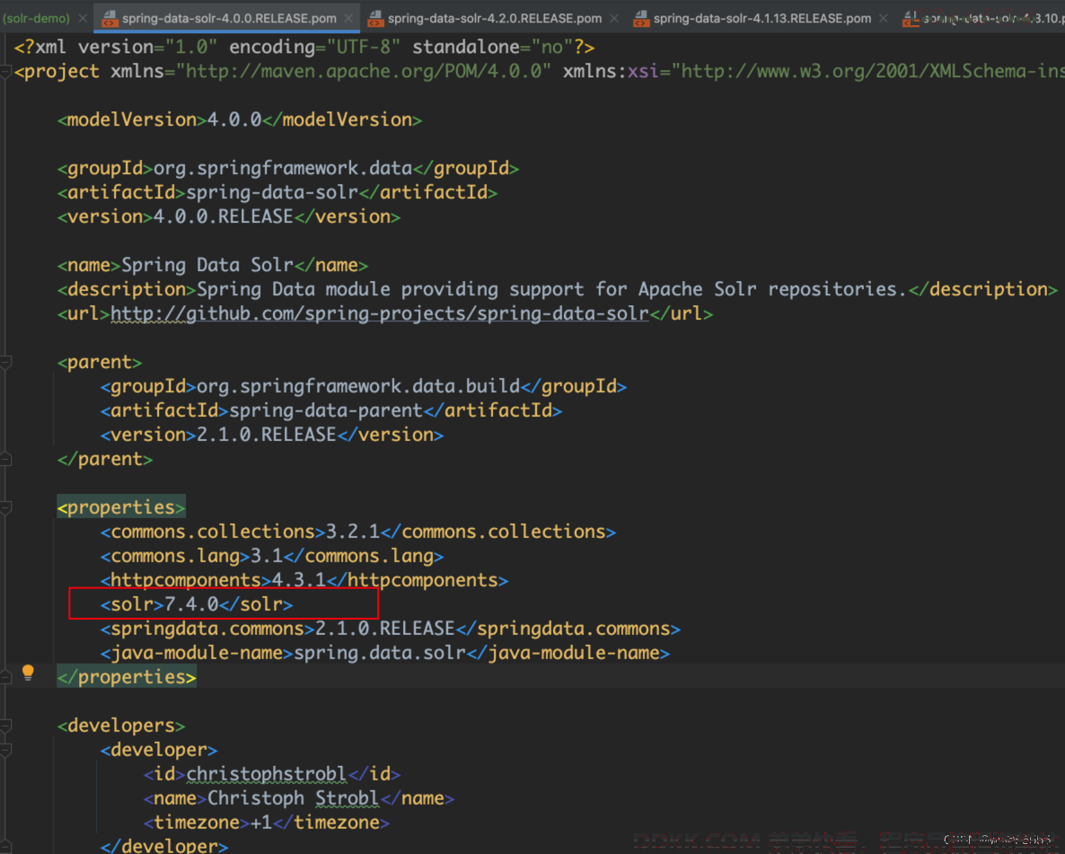Click groupId org.springframework.data line
This screenshot has height=854, width=1065.
point(288,169)
